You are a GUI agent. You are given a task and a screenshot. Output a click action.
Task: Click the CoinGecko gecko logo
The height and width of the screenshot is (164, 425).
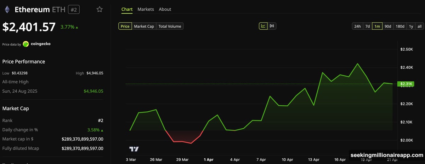pos(26,44)
